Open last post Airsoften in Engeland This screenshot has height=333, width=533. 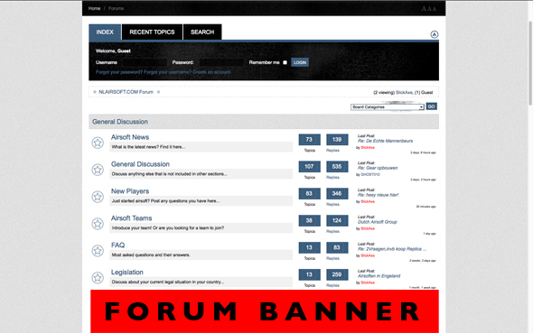click(x=379, y=276)
